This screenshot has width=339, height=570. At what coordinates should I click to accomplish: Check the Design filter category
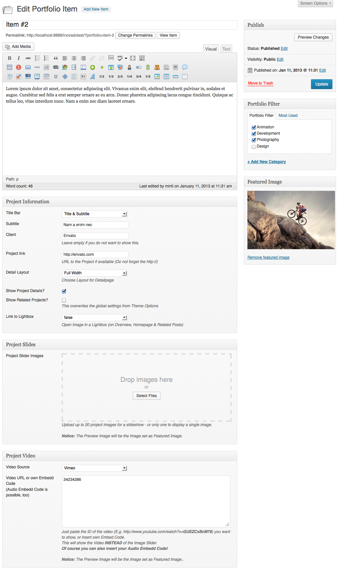[x=254, y=147]
